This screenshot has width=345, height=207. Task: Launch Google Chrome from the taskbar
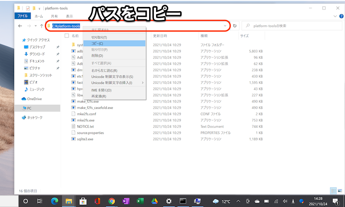point(112,201)
